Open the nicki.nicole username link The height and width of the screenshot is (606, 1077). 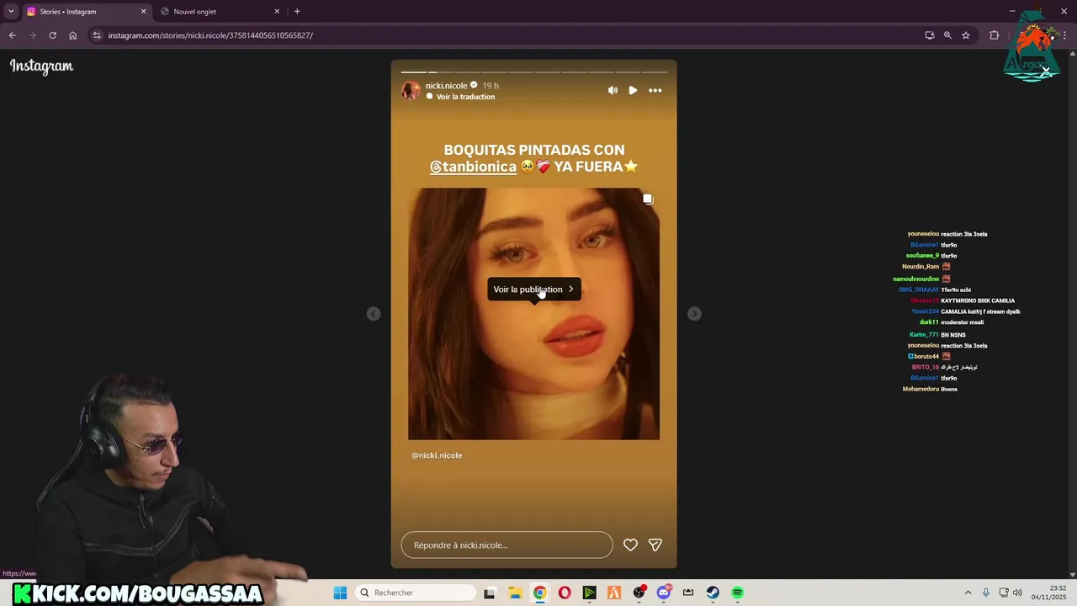(446, 86)
